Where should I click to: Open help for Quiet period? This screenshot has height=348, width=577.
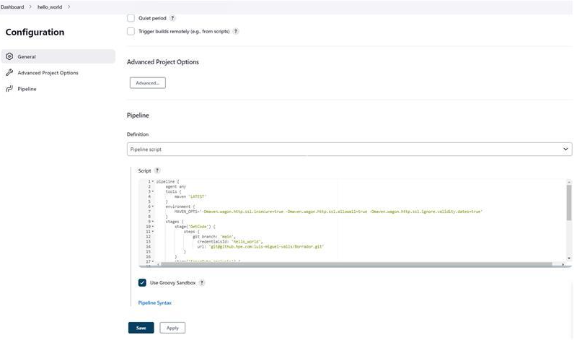tap(172, 18)
